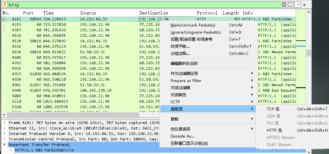
Task: Collapse the Hypertext Transfer Protocol section
Action: (4, 145)
